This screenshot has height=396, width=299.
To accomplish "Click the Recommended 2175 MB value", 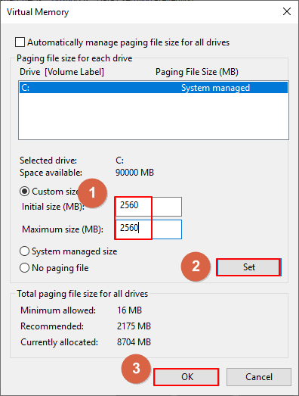I will 134,326.
